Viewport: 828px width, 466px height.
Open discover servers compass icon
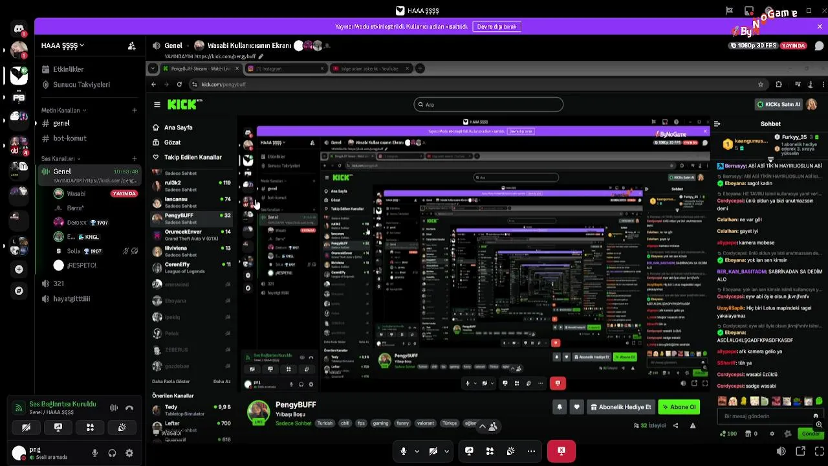19,291
